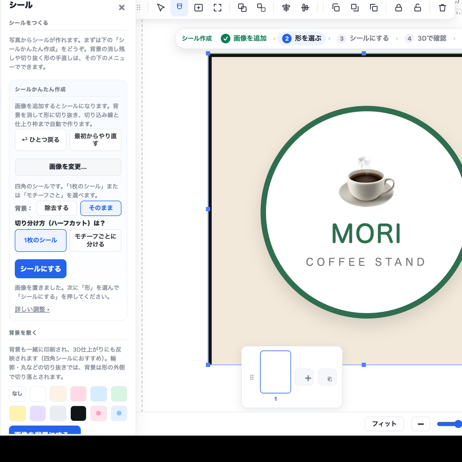
Task: Click the シールかんたん作成 heading
Action: point(40,89)
